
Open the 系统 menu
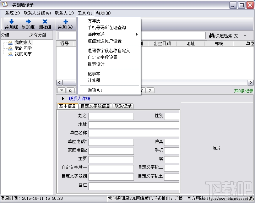[12, 13]
